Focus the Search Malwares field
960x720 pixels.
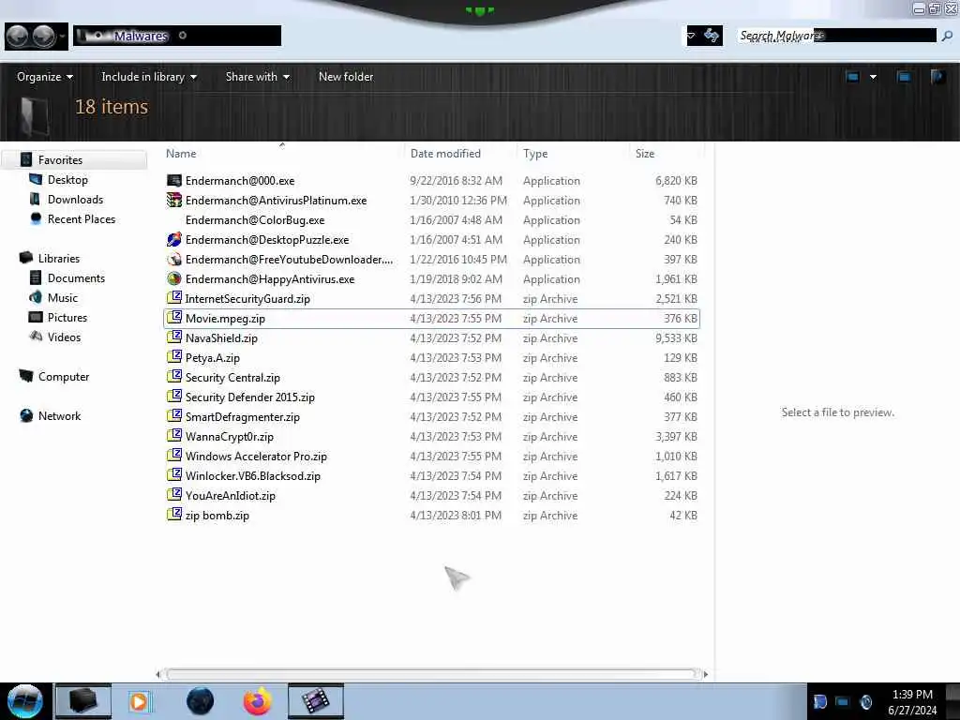click(837, 36)
